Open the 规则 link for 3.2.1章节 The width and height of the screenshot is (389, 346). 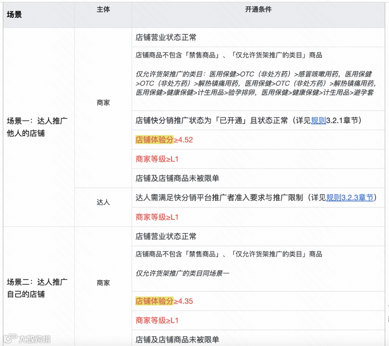318,120
